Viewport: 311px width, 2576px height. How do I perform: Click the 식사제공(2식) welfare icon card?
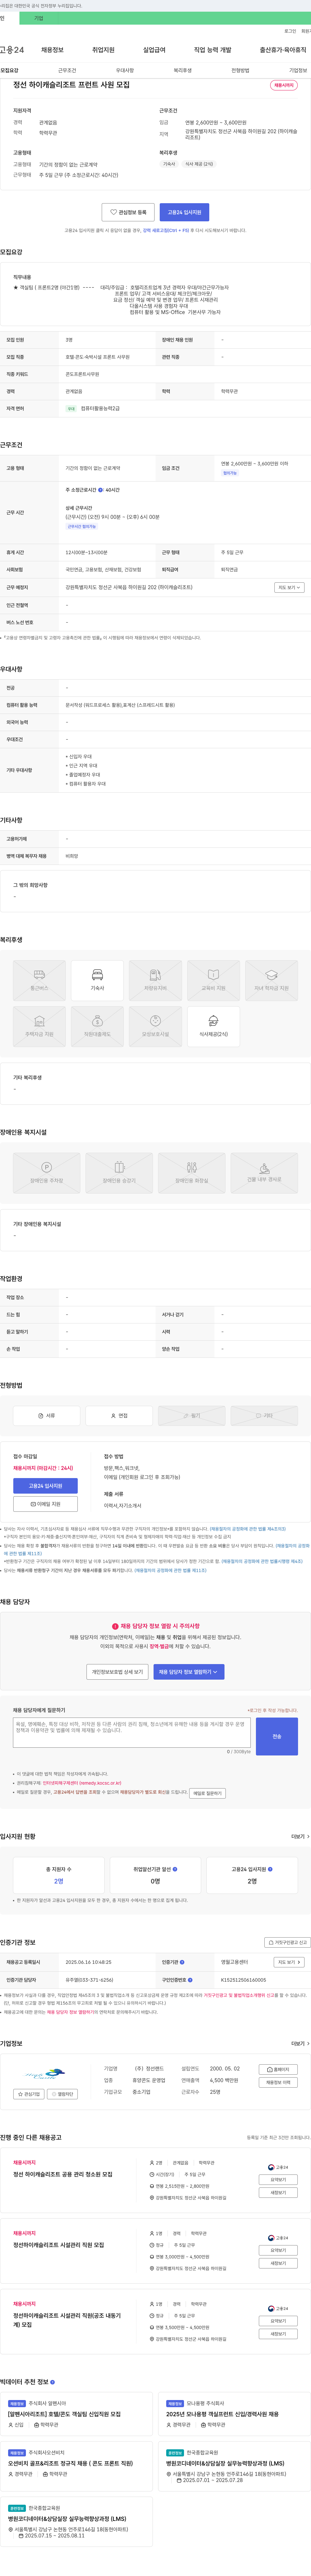[213, 1027]
